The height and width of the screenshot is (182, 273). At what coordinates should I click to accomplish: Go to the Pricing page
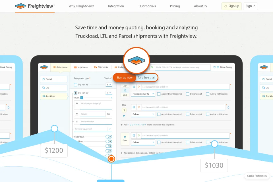175,6
